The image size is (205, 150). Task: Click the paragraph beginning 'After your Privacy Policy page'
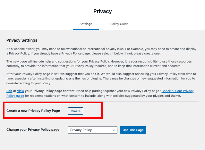pyautogui.click(x=101, y=79)
